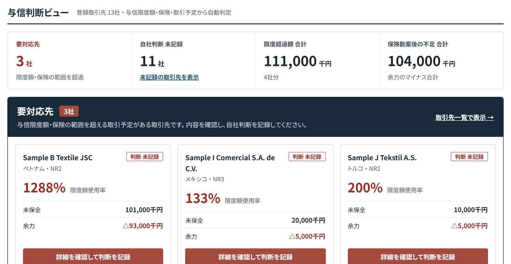
Task: Open the 未記録の取引先を表示 link
Action: [169, 77]
